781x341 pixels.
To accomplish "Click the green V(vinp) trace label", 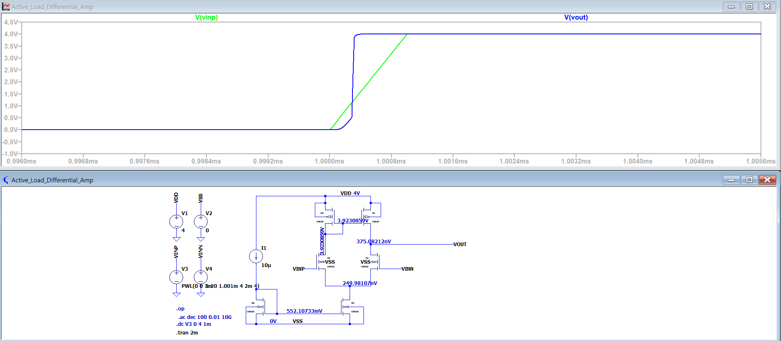I will (206, 17).
